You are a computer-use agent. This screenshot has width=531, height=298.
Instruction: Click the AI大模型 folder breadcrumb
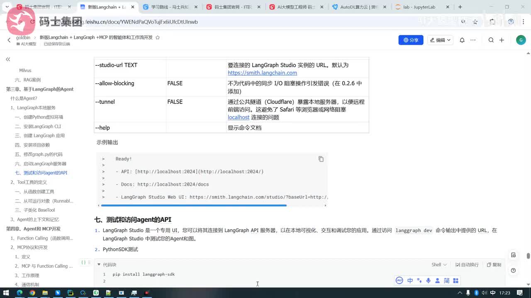point(26,44)
